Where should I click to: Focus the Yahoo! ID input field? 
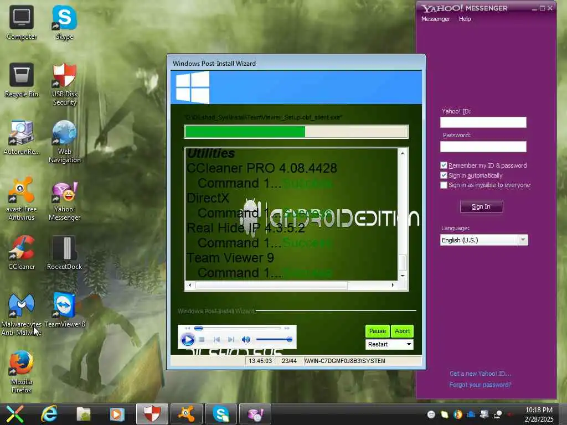pos(483,122)
